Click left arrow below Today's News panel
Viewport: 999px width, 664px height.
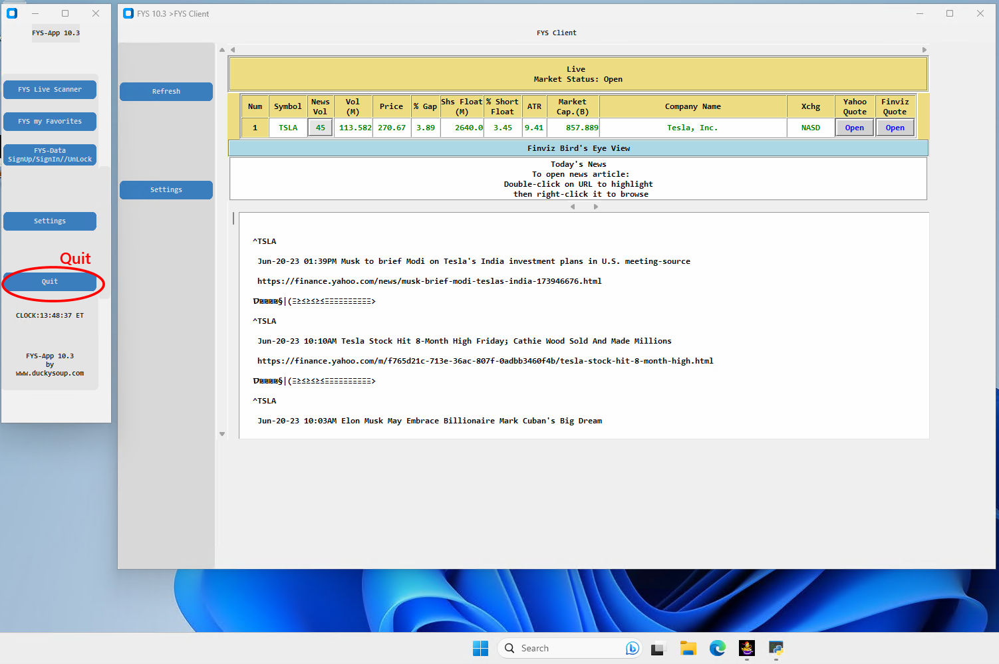pos(573,207)
